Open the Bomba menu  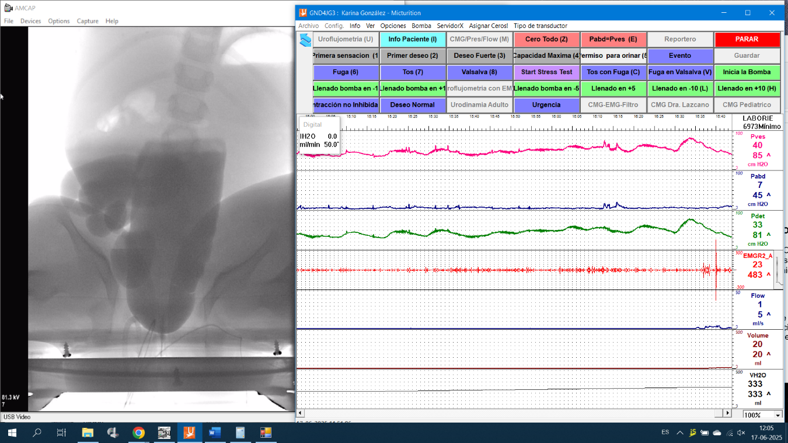click(421, 26)
